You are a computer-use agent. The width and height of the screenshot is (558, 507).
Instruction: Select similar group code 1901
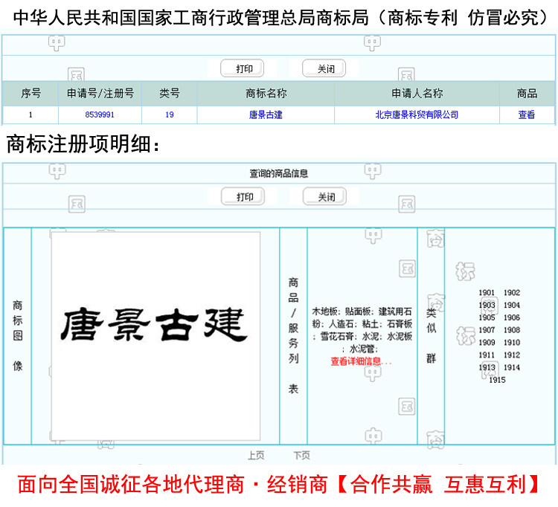[x=487, y=293]
